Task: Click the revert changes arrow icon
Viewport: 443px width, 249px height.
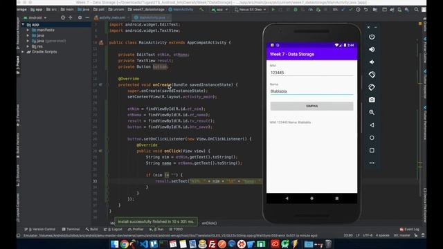Action: (366, 10)
